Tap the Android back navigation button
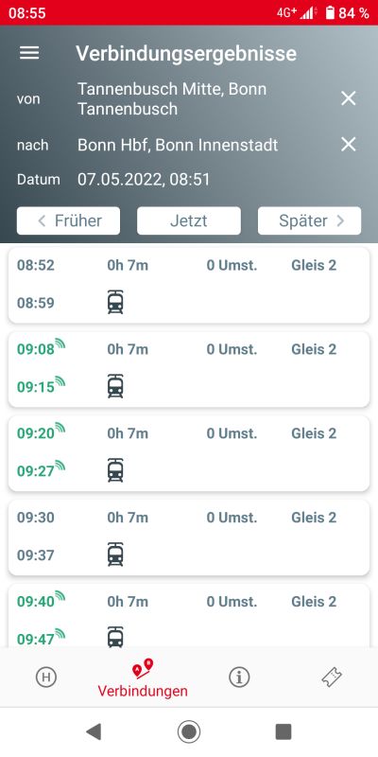Viewport: 378px width, 757px height. (94, 731)
